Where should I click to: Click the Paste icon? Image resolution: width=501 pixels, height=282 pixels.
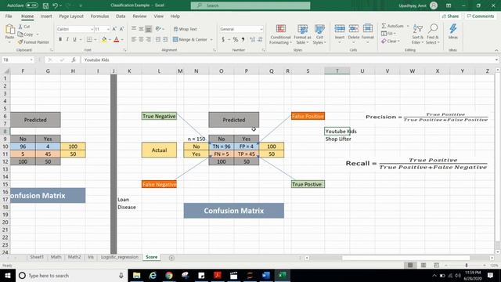(9, 30)
